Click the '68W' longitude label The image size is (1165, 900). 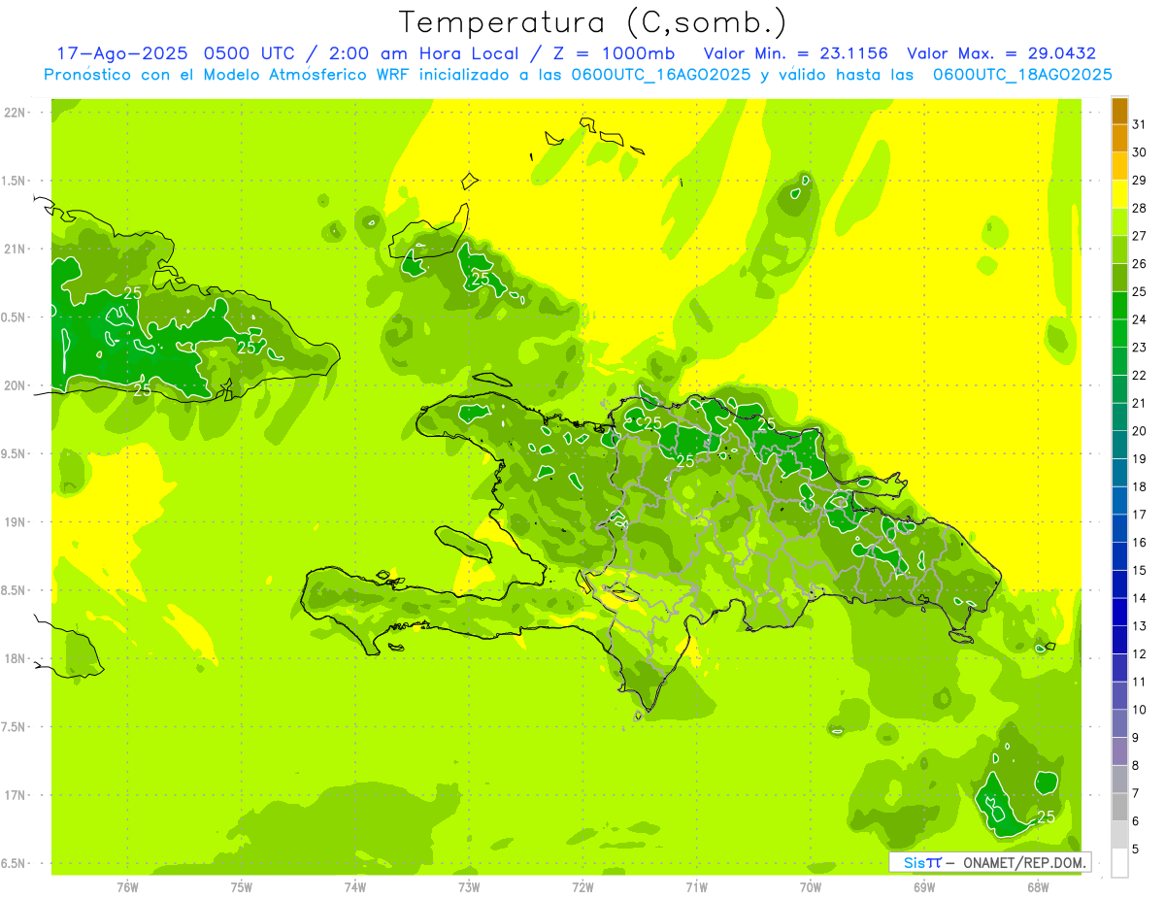click(x=1037, y=887)
